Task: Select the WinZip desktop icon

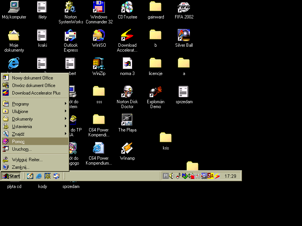Action: (x=99, y=63)
